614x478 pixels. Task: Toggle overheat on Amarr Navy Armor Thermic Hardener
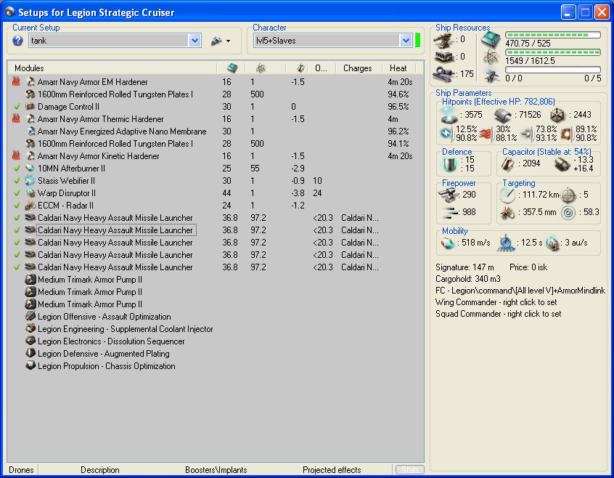tap(16, 118)
